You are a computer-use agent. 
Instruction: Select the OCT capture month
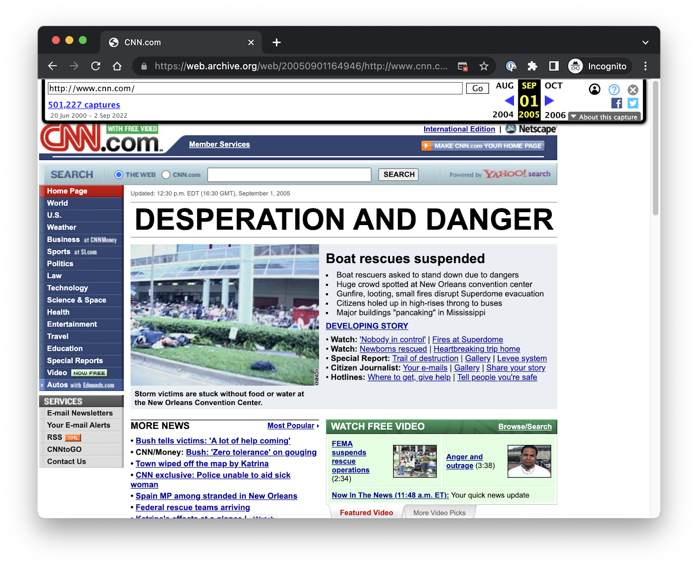pos(554,86)
